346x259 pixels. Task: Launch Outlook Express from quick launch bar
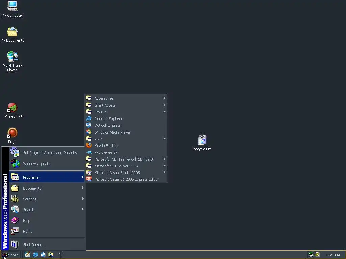(43, 255)
